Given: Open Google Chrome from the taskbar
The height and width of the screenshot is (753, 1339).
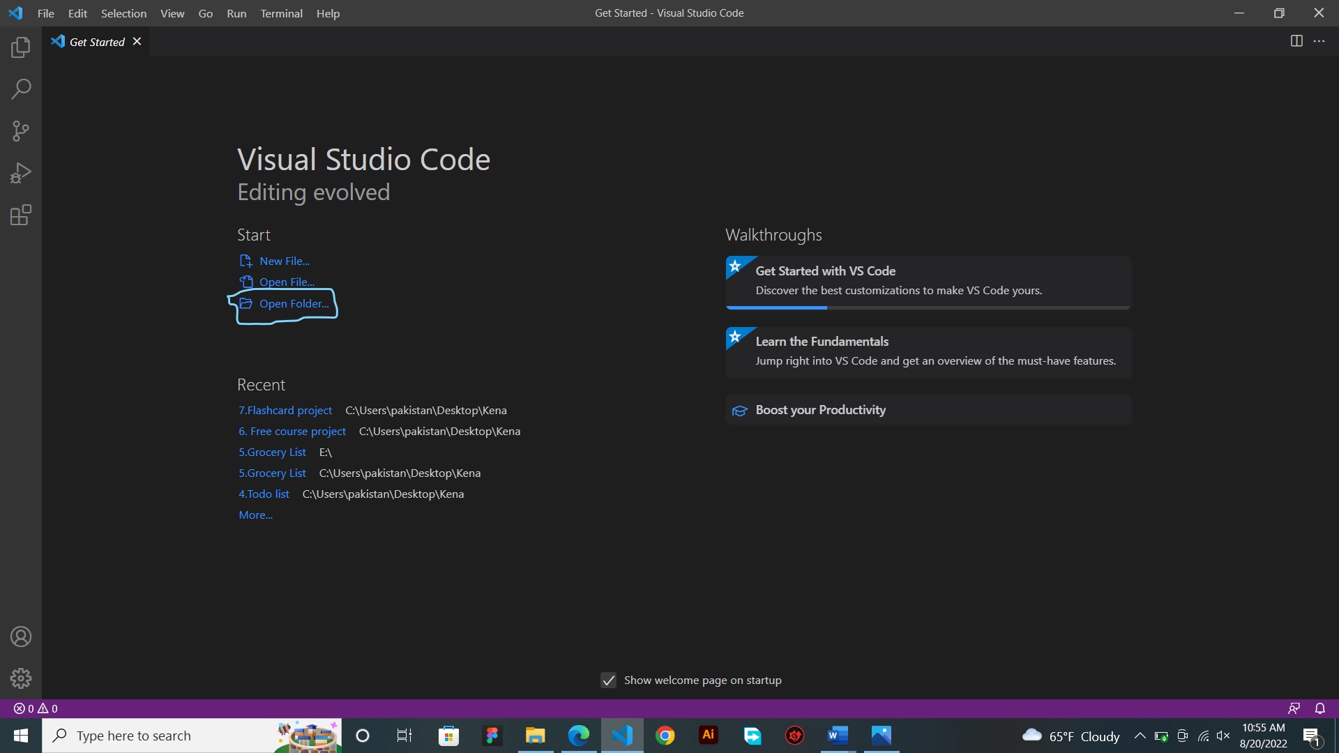Looking at the screenshot, I should click(x=665, y=736).
